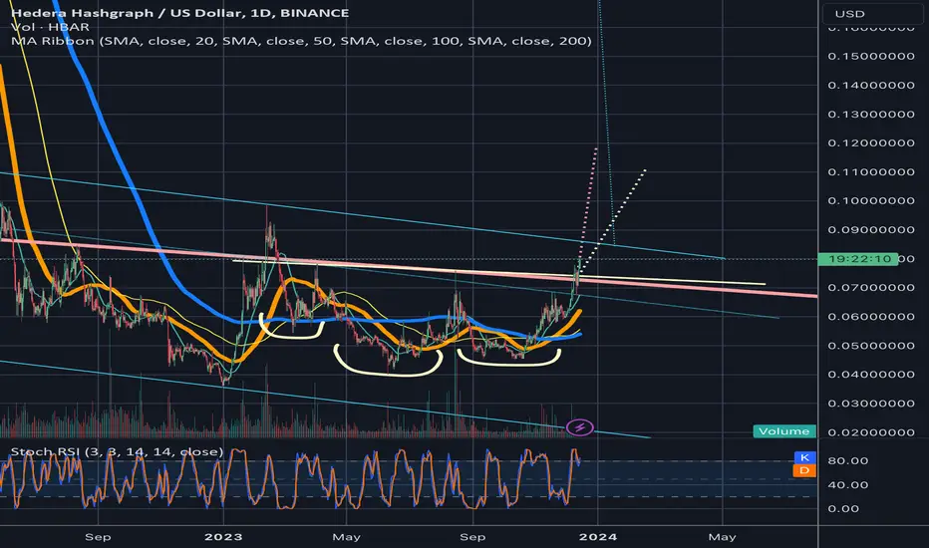
Task: Open the USD currency selector
Action: (x=873, y=14)
